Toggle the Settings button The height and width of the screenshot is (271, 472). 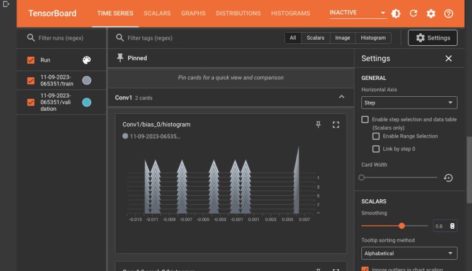tap(432, 38)
